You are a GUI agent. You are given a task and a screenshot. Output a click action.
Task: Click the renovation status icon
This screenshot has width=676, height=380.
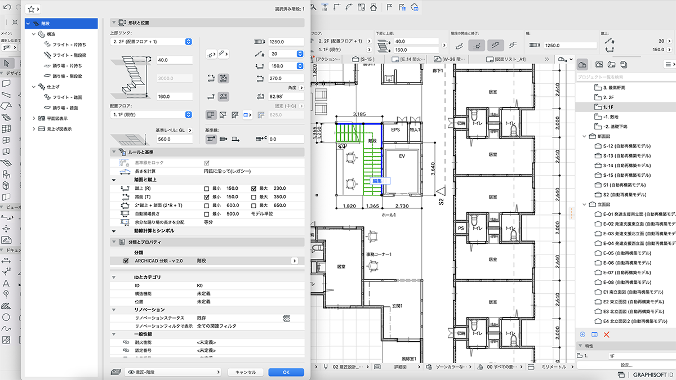pos(286,318)
